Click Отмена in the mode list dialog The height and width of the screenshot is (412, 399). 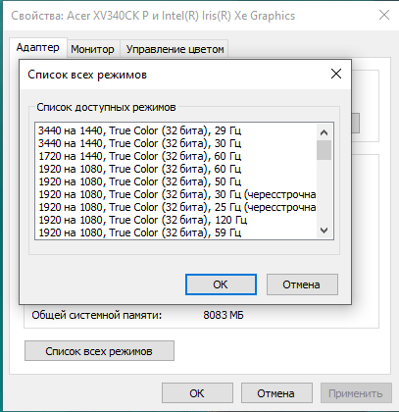click(x=302, y=284)
